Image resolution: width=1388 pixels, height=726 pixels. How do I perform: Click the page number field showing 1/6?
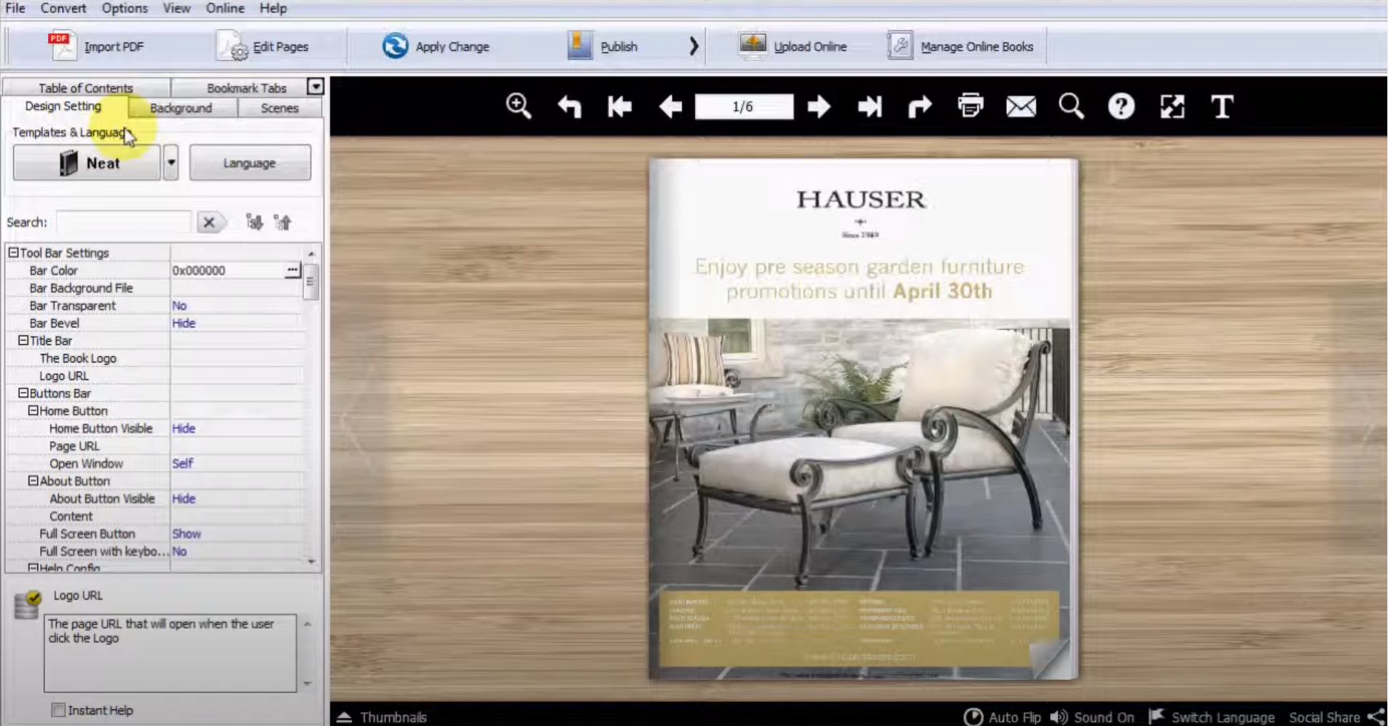(744, 107)
